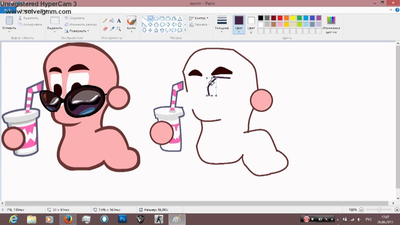Click the rectangular selection Выделить icon

(x=55, y=21)
